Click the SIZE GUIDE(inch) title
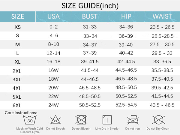 pos(90,5)
